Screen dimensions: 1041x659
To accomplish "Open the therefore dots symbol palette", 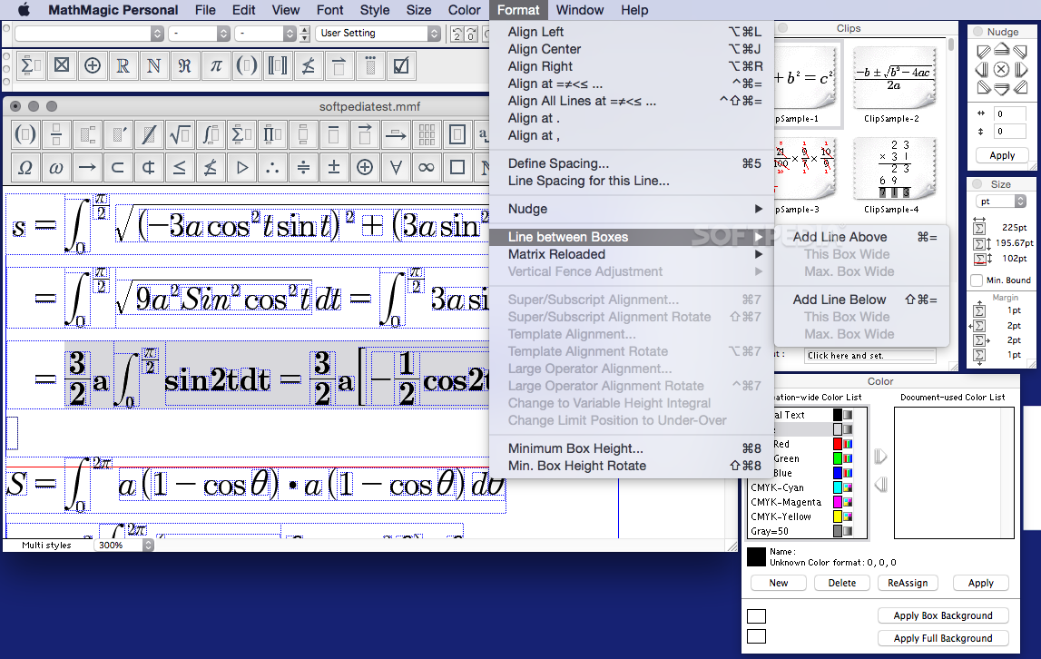I will tap(272, 167).
